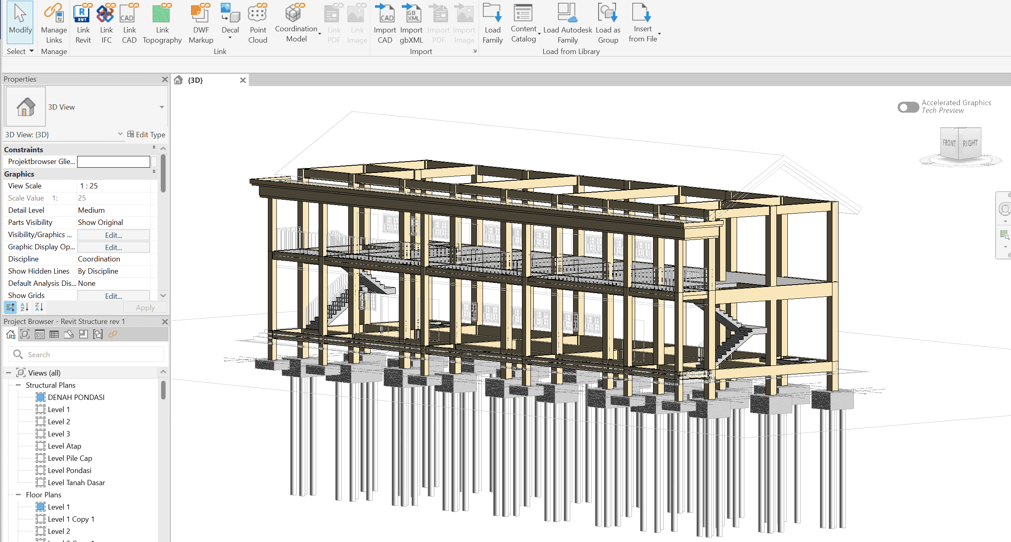This screenshot has width=1011, height=542.
Task: Click Visibility/Graphics Edit button
Action: coord(113,235)
